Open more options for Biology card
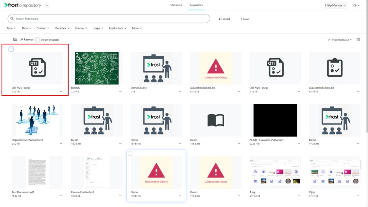 pyautogui.click(x=120, y=92)
